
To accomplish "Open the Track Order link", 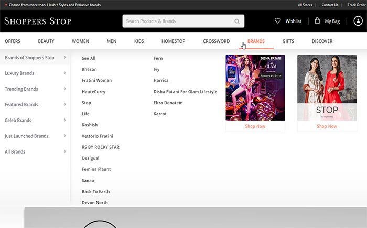I will [x=357, y=5].
